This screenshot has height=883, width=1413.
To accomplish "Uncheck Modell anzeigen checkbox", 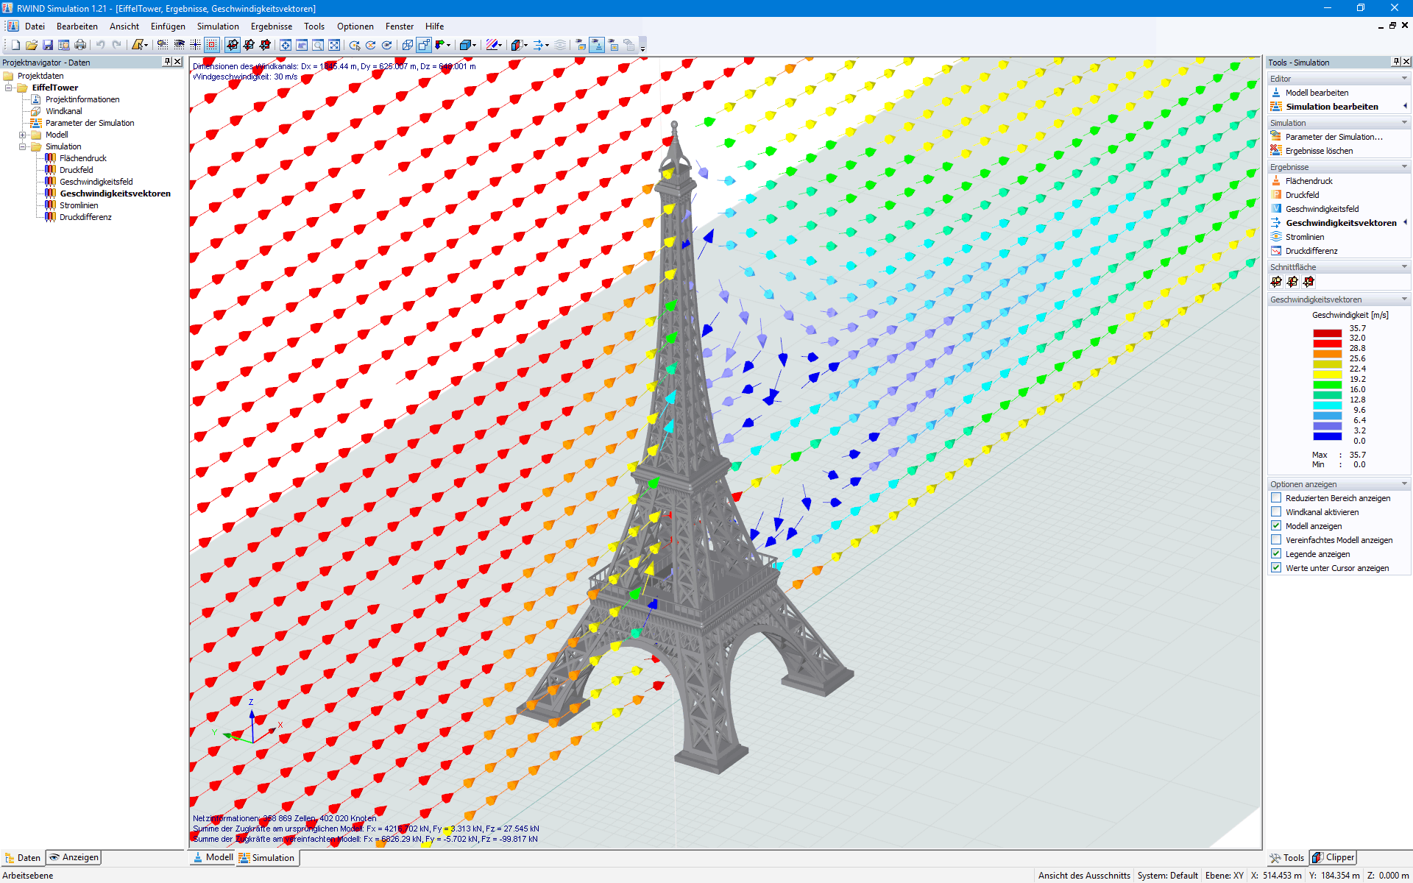I will coord(1276,526).
